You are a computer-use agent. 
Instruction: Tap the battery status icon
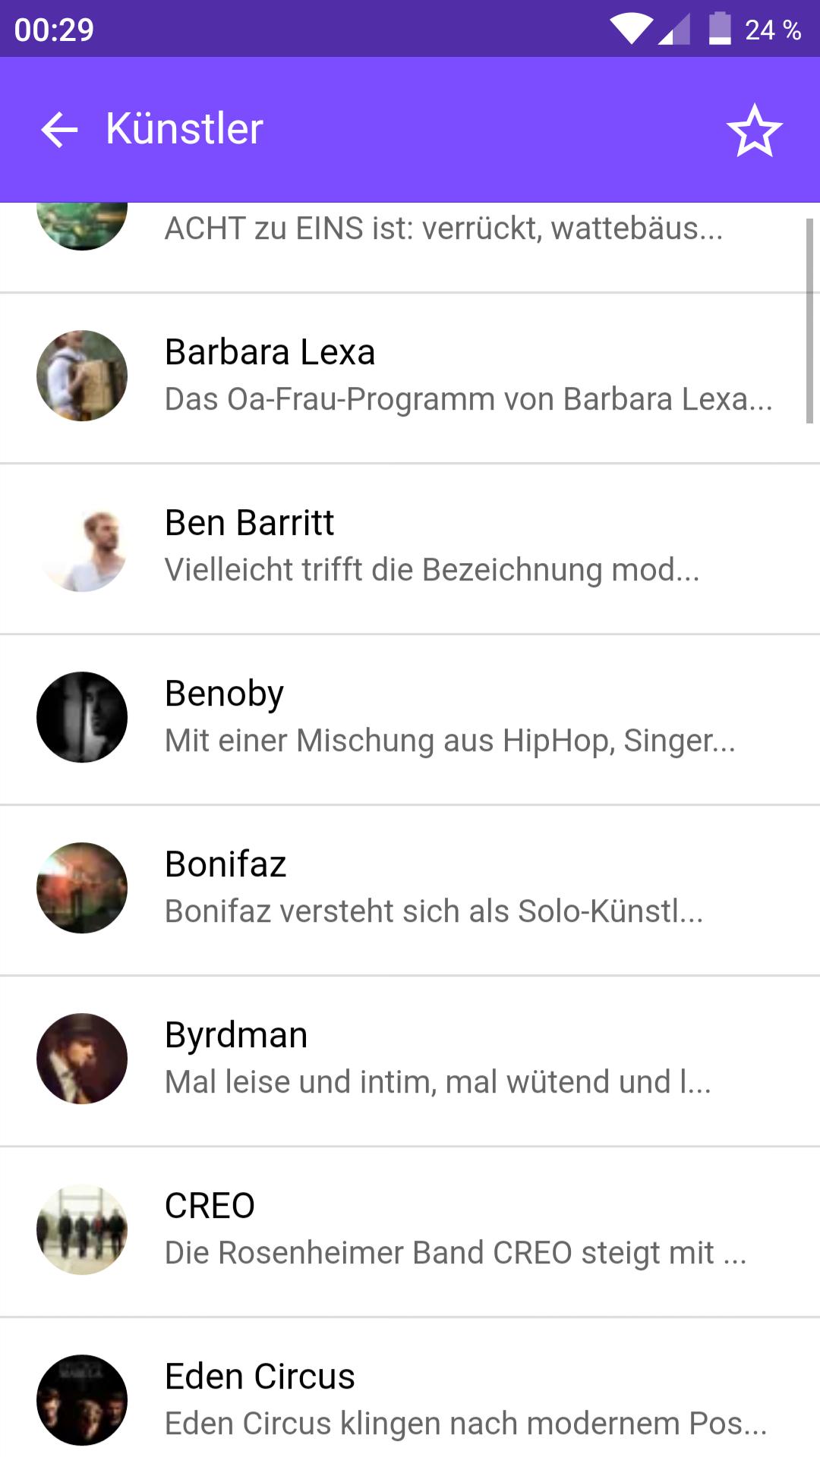point(719,29)
